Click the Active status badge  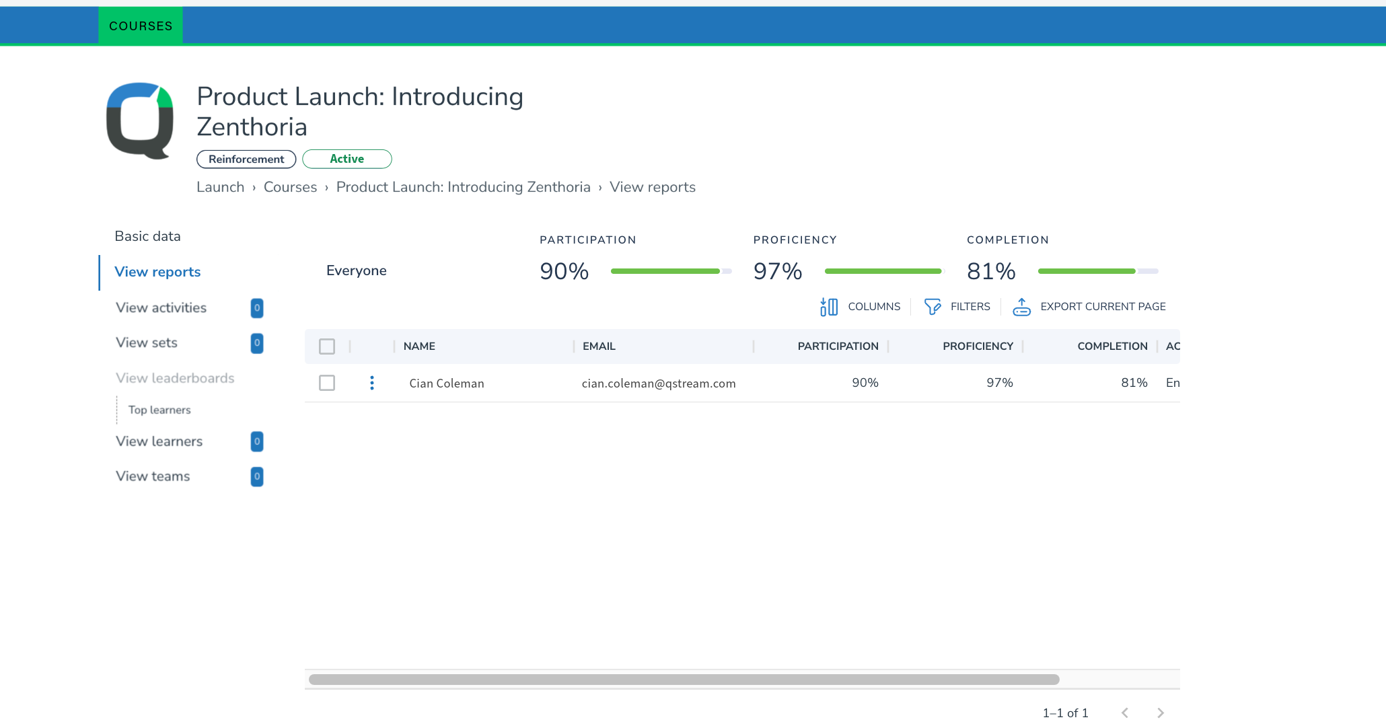[x=347, y=159]
